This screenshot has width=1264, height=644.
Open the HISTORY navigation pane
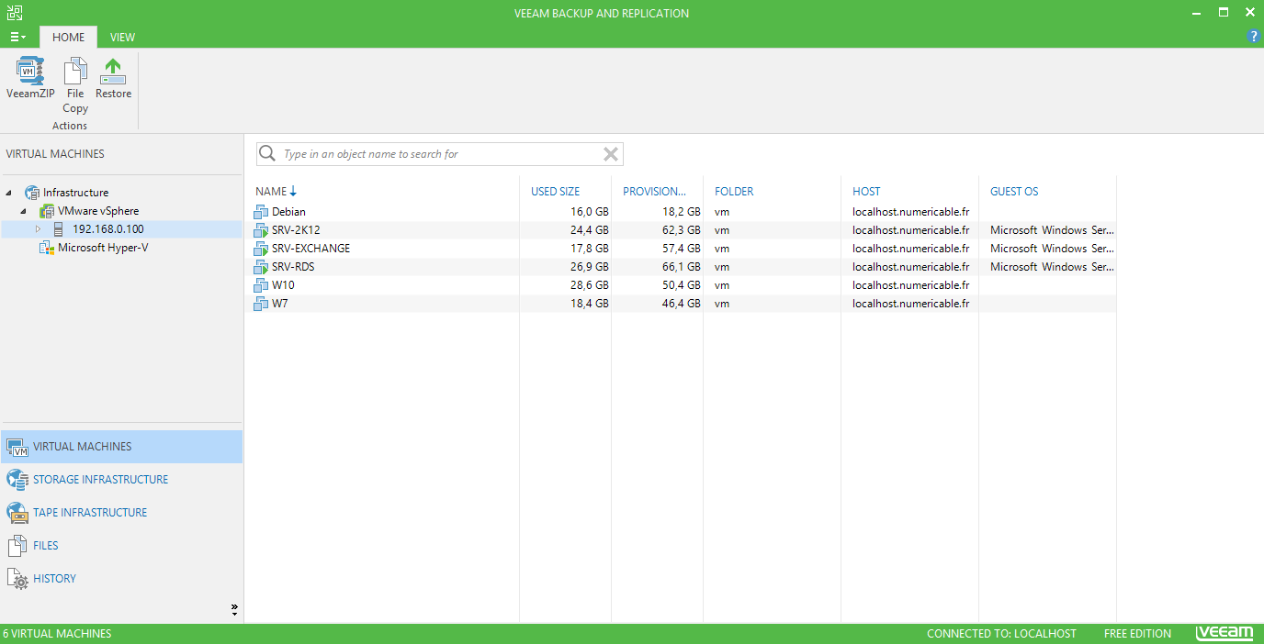(121, 579)
